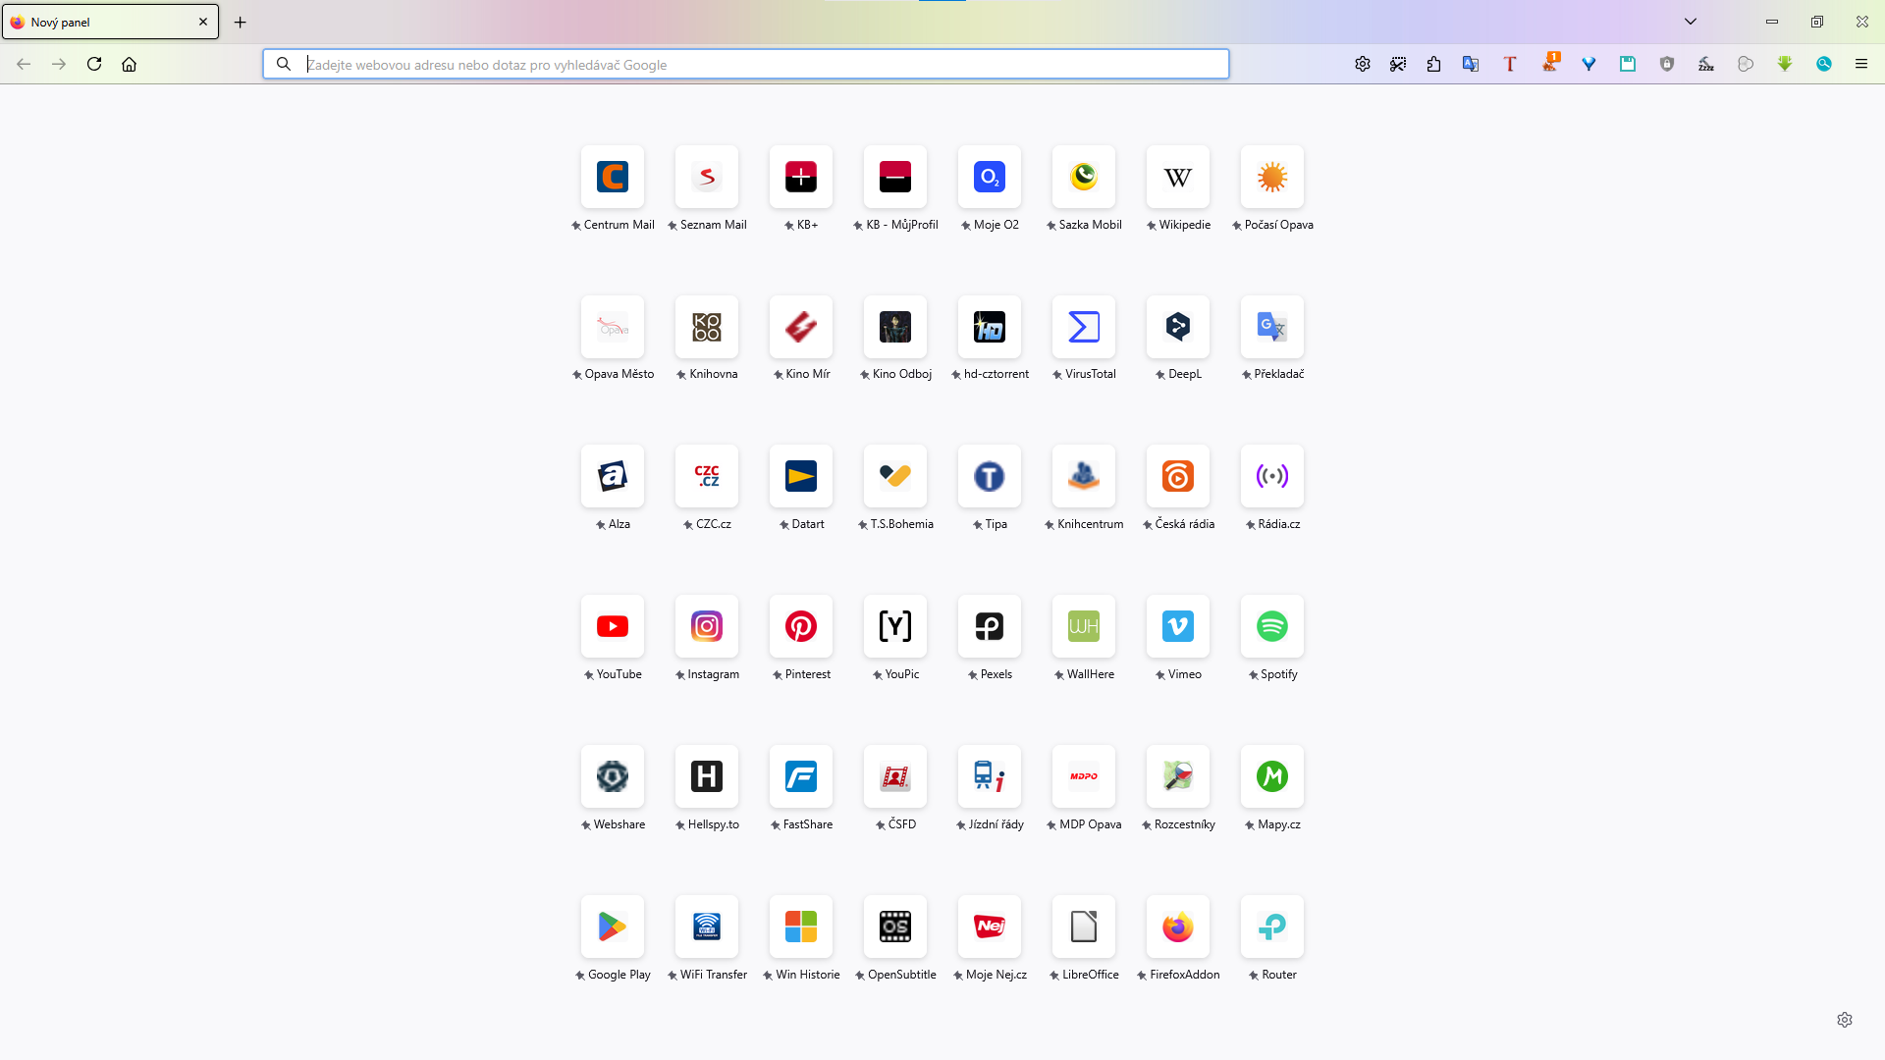Open the LibreOffice tile
This screenshot has width=1885, height=1060.
click(x=1084, y=927)
